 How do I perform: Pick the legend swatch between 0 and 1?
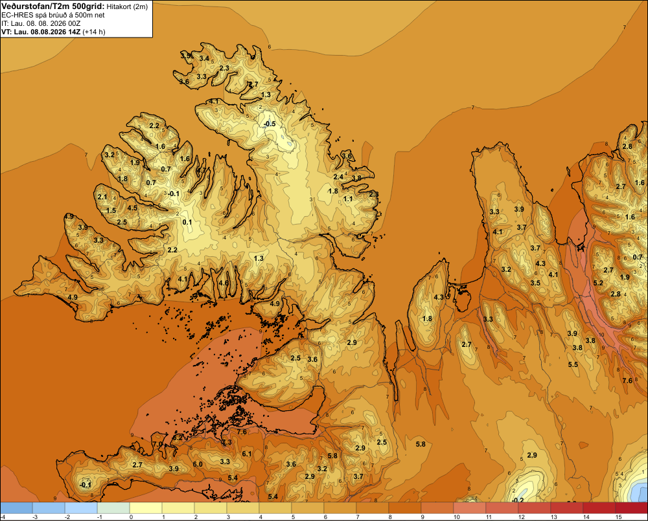(146, 507)
